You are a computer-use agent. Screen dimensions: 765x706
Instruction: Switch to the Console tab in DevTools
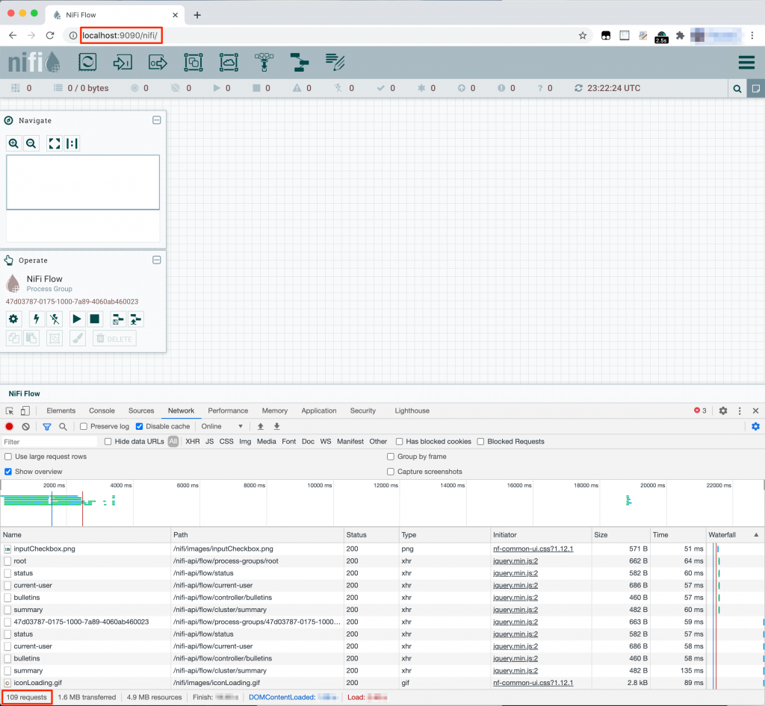pyautogui.click(x=102, y=410)
